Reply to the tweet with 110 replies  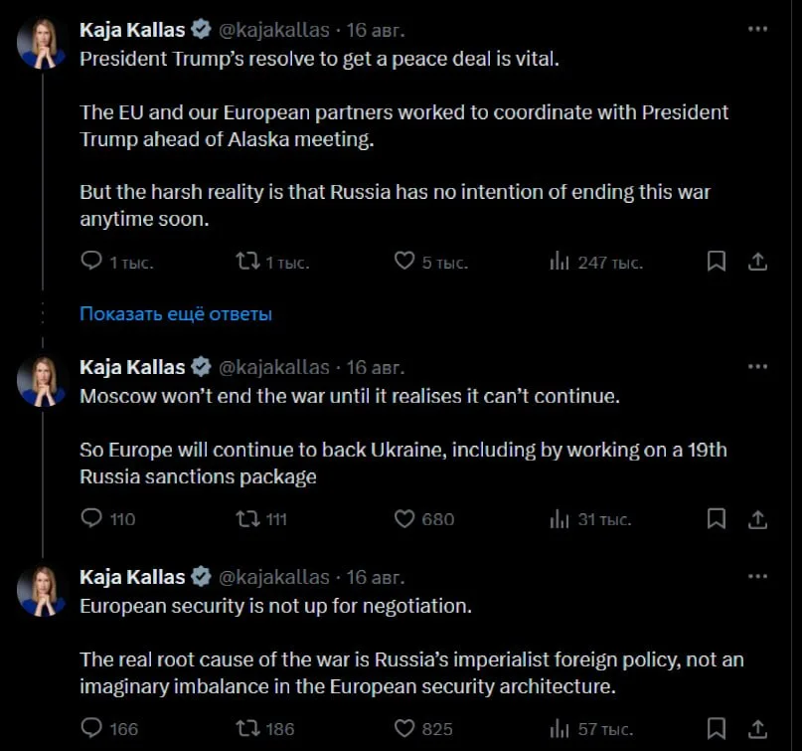pos(91,518)
